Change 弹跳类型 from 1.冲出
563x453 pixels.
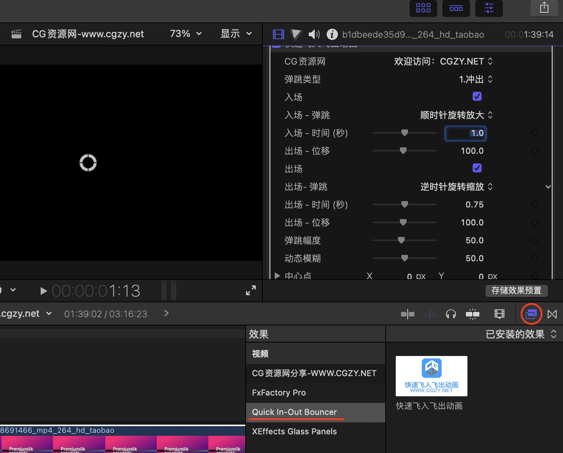[476, 79]
